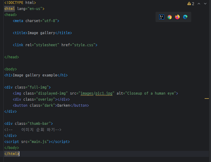Place cursor on DOCTYPE html line
211x162 pixels.
pyautogui.click(x=20, y=3)
